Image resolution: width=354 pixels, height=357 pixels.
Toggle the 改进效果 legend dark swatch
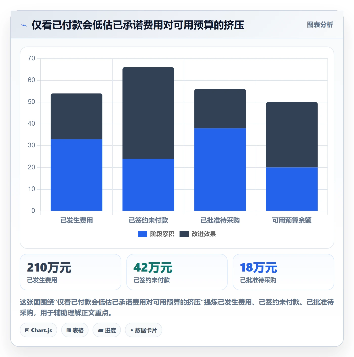pos(184,234)
